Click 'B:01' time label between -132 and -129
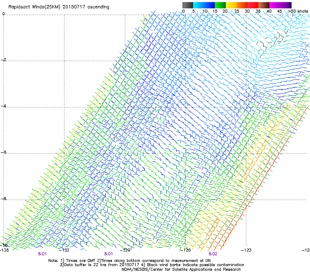Image resolution: width=310 pixels, height=272 pixels. (x=108, y=254)
